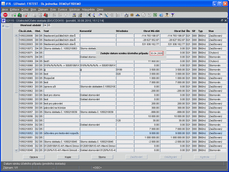Click text 'Rozpočet' in row 1050210065

61,78
